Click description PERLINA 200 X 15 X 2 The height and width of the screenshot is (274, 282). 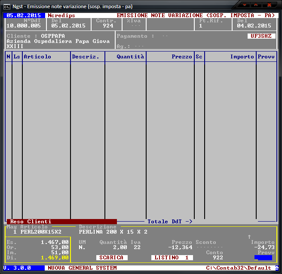coord(113,232)
